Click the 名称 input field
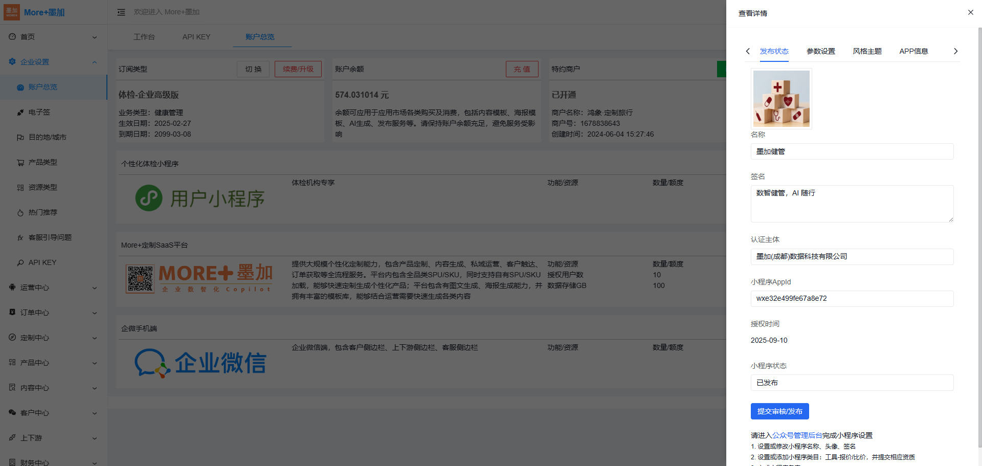 click(852, 151)
